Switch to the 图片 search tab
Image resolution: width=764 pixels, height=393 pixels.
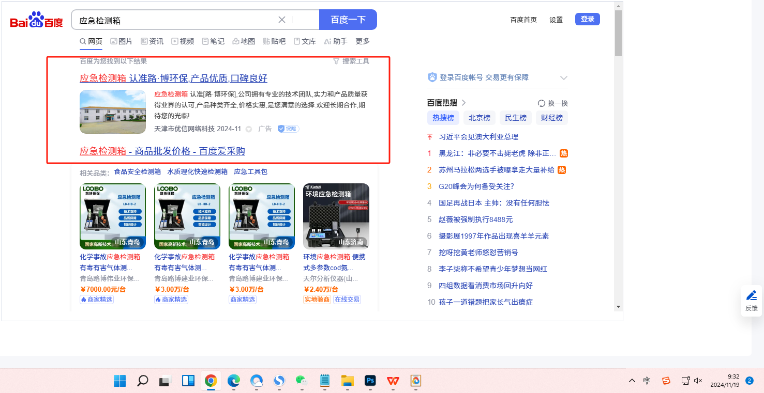tap(121, 41)
